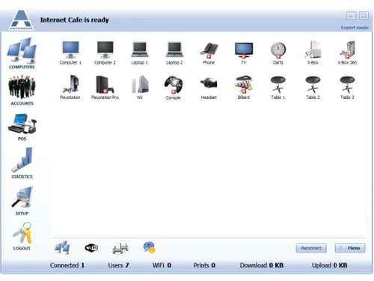Select the Billiard station

coord(244,88)
